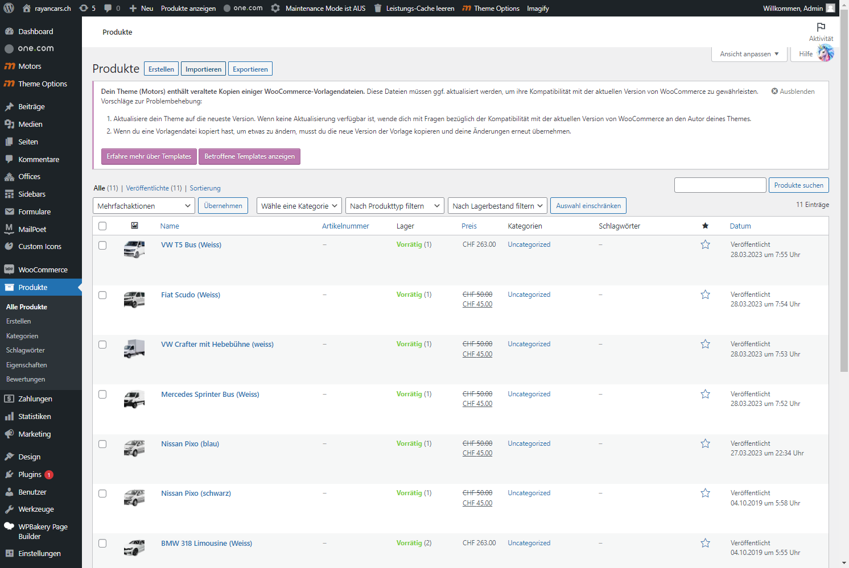
Task: Toggle featured star for VW Crafter mit Hebebühne
Action: coord(706,344)
